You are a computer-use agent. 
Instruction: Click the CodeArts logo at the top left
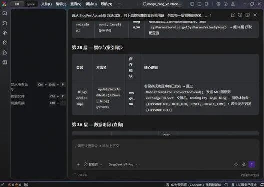click(4, 4)
